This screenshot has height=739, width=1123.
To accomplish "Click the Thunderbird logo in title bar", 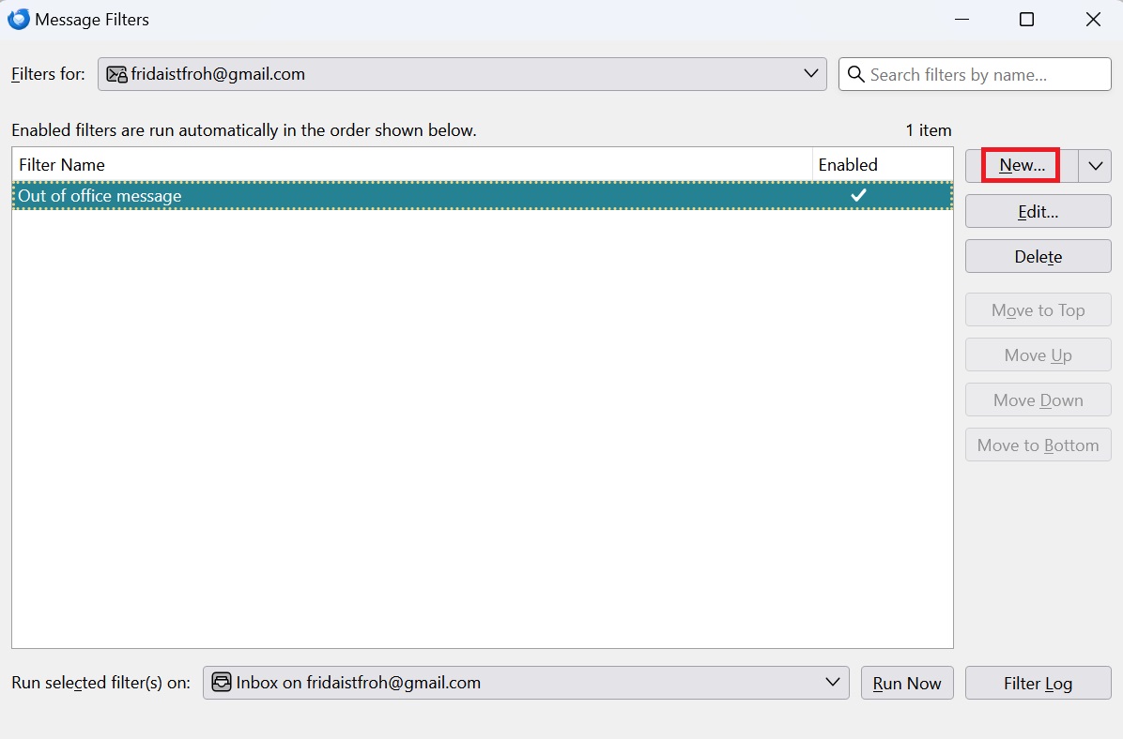I will pos(18,19).
